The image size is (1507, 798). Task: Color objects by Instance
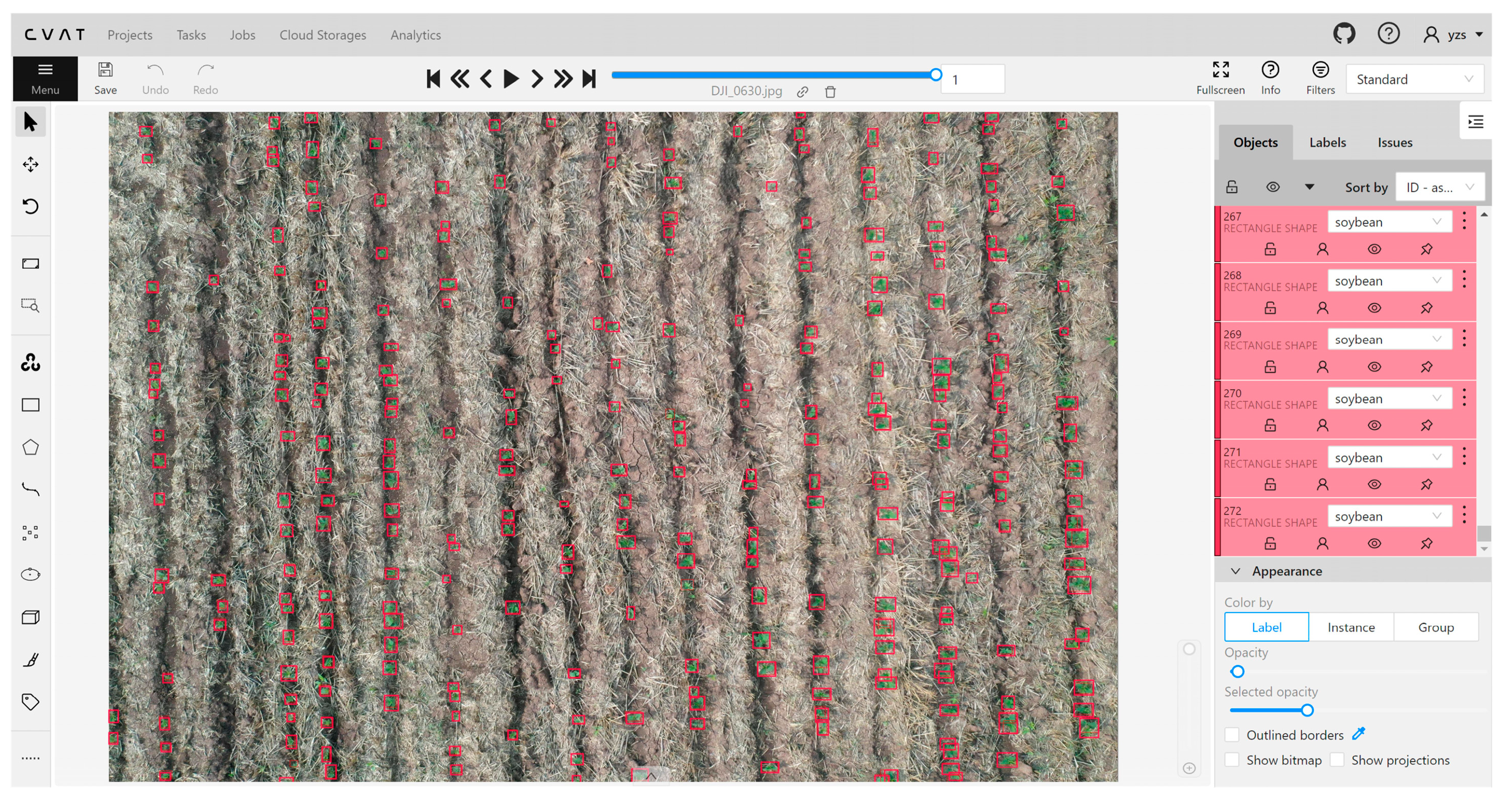[x=1351, y=627]
